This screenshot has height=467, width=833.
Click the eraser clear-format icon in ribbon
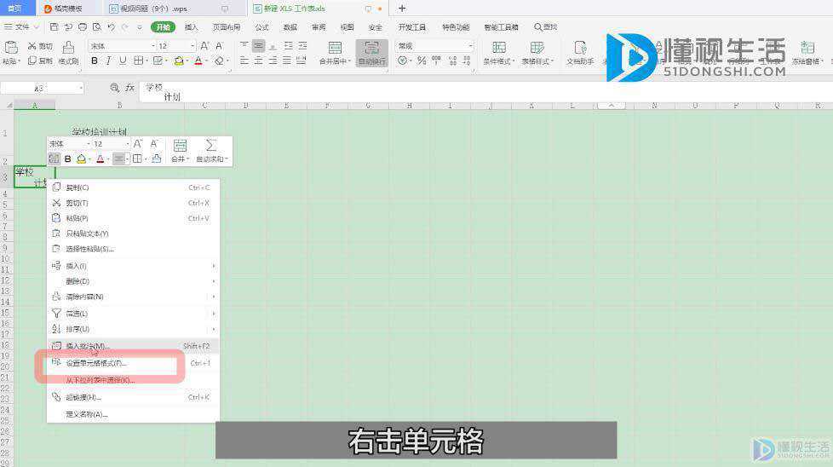tap(220, 61)
